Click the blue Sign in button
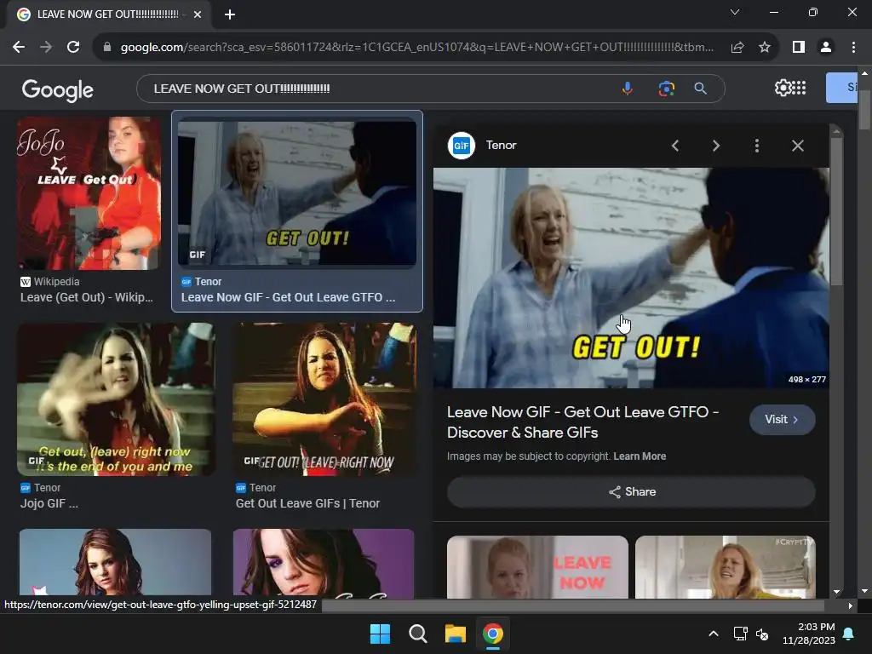Image resolution: width=872 pixels, height=654 pixels. tap(841, 88)
